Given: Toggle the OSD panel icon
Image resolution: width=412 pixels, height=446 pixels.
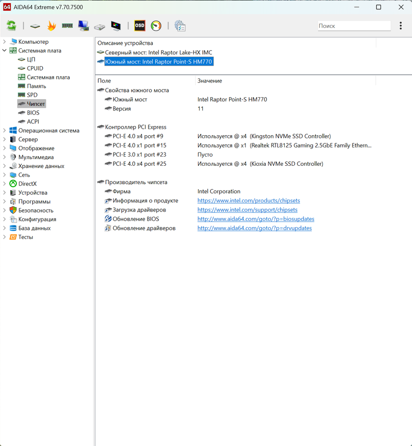Looking at the screenshot, I should point(140,25).
